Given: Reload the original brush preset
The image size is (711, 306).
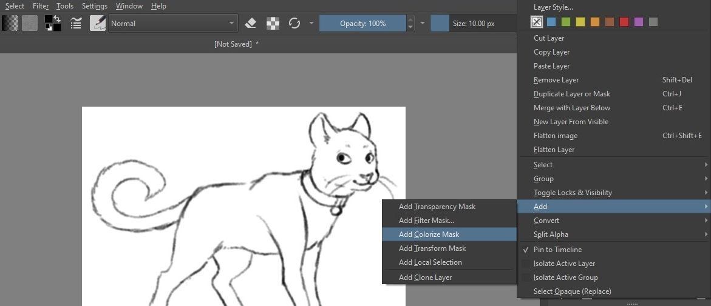Looking at the screenshot, I should pyautogui.click(x=294, y=23).
